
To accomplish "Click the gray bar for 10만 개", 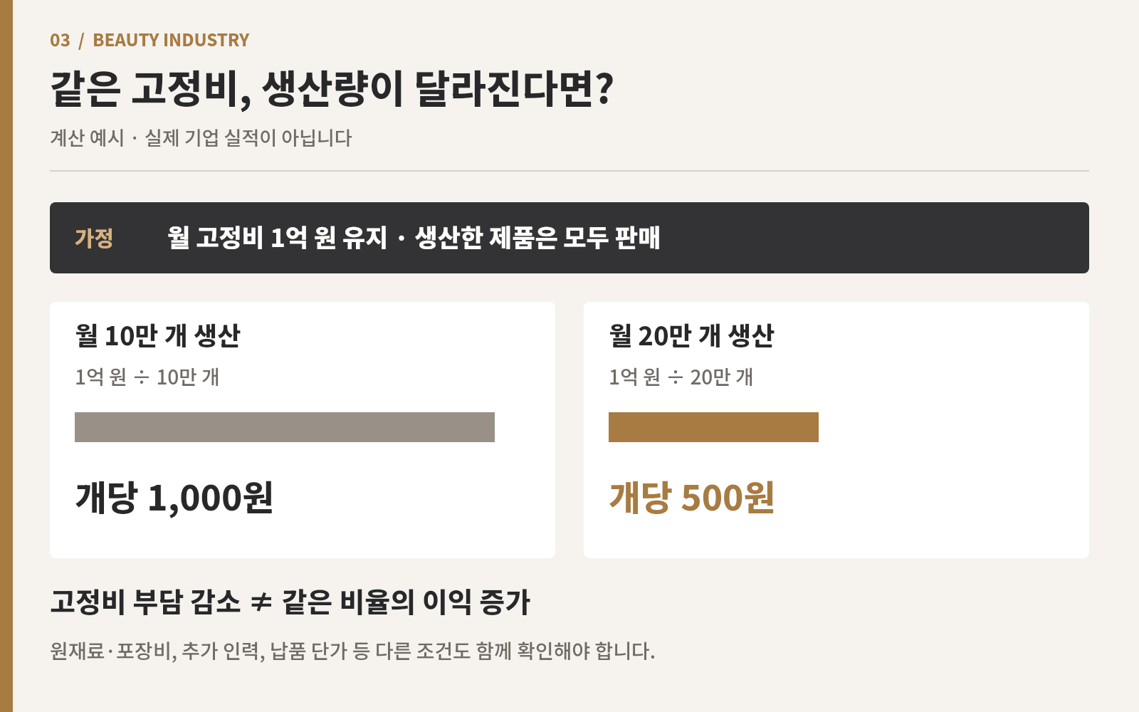I will click(285, 427).
